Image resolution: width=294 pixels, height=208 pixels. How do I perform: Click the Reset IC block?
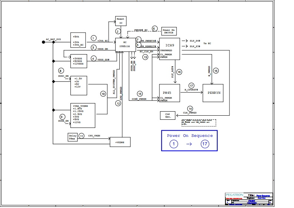(x=120, y=21)
